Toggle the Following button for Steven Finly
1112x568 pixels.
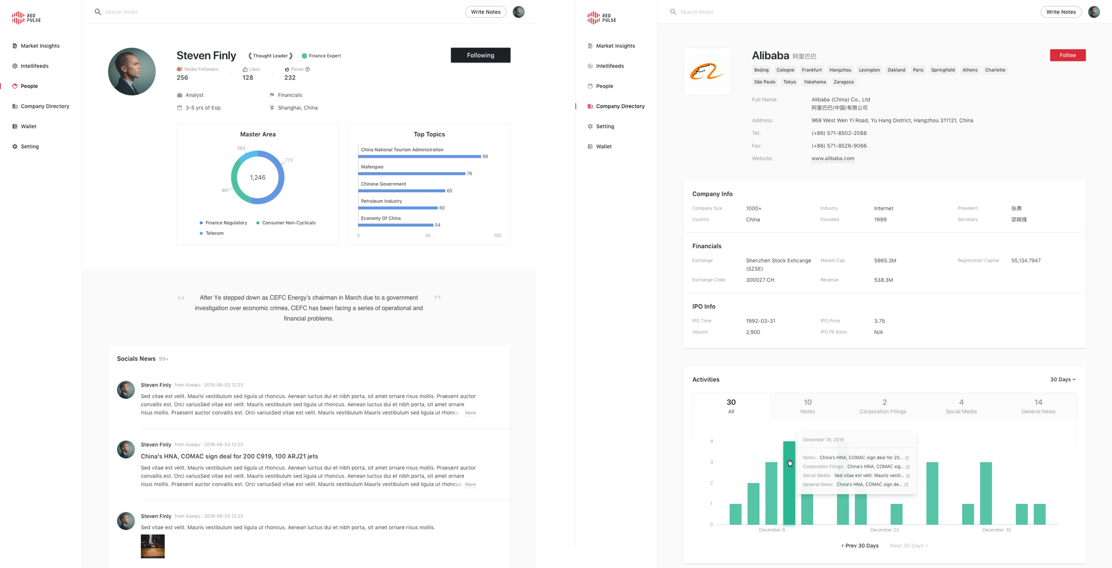(x=480, y=55)
